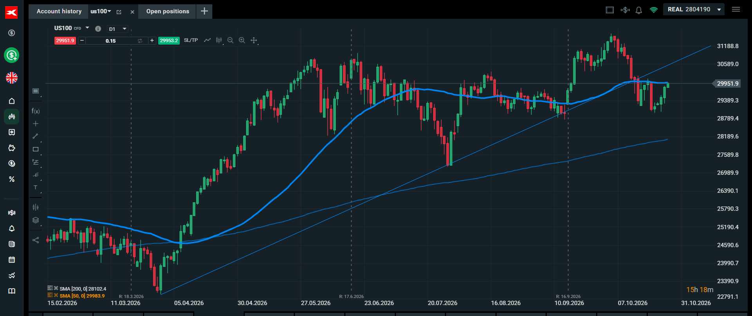The image size is (752, 316).
Task: Click the red sell price 29951.9 button
Action: pyautogui.click(x=65, y=41)
